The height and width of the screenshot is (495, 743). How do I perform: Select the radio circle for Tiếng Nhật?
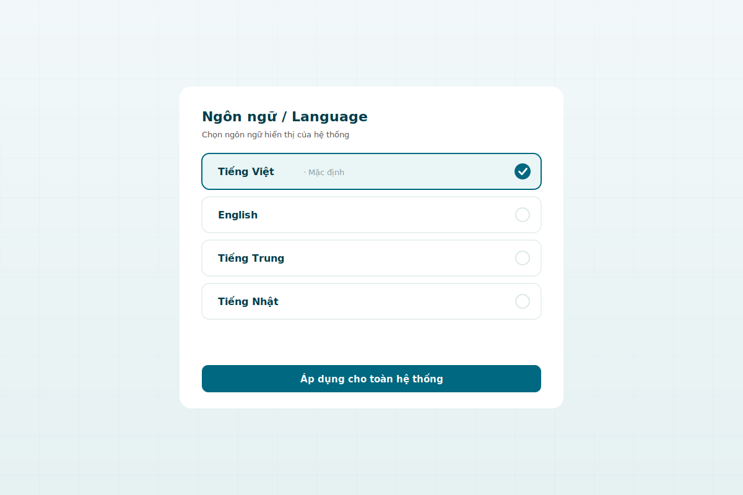click(x=523, y=301)
